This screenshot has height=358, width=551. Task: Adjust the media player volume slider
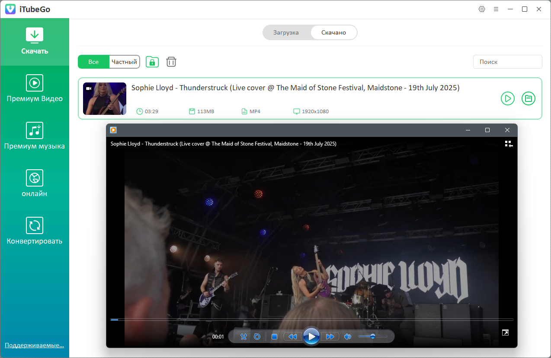372,336
